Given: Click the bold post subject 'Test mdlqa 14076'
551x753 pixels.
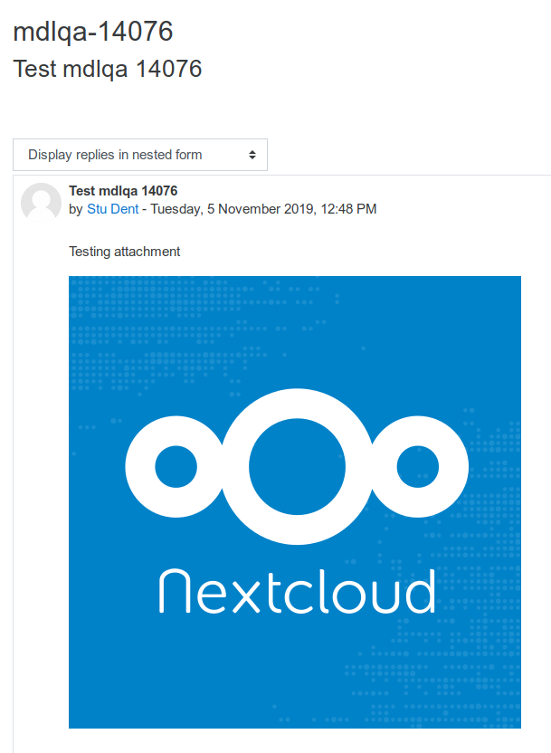Looking at the screenshot, I should coord(123,191).
